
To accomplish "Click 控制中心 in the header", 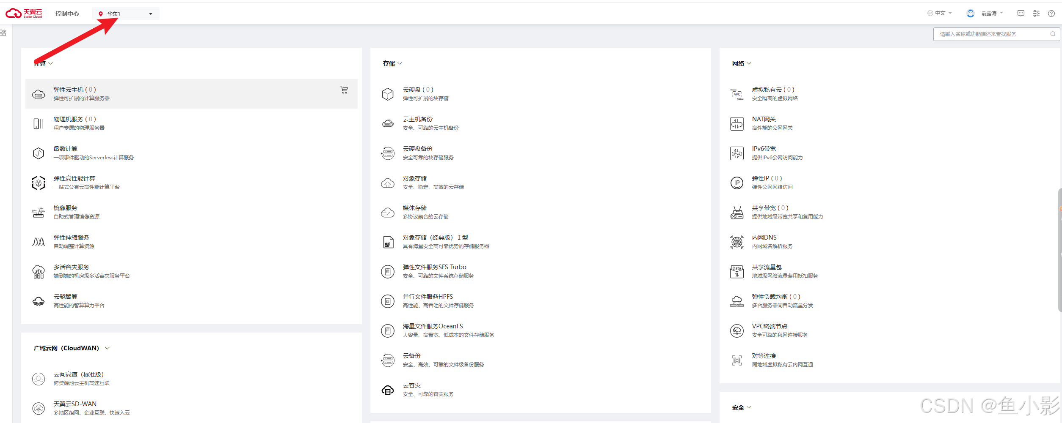I will pyautogui.click(x=67, y=14).
